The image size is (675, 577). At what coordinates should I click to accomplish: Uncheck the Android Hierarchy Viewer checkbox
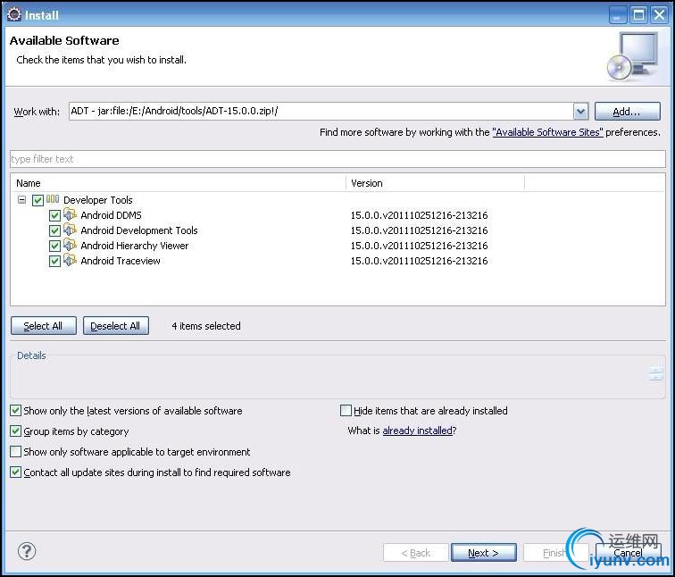tap(54, 246)
